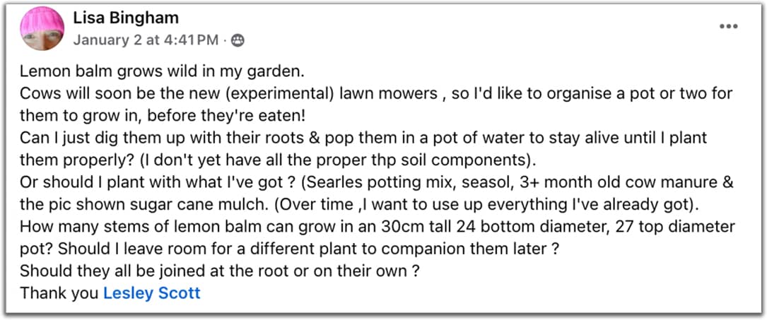Image resolution: width=767 pixels, height=320 pixels.
Task: Open Lisa Bingham's profile name link
Action: (x=126, y=18)
